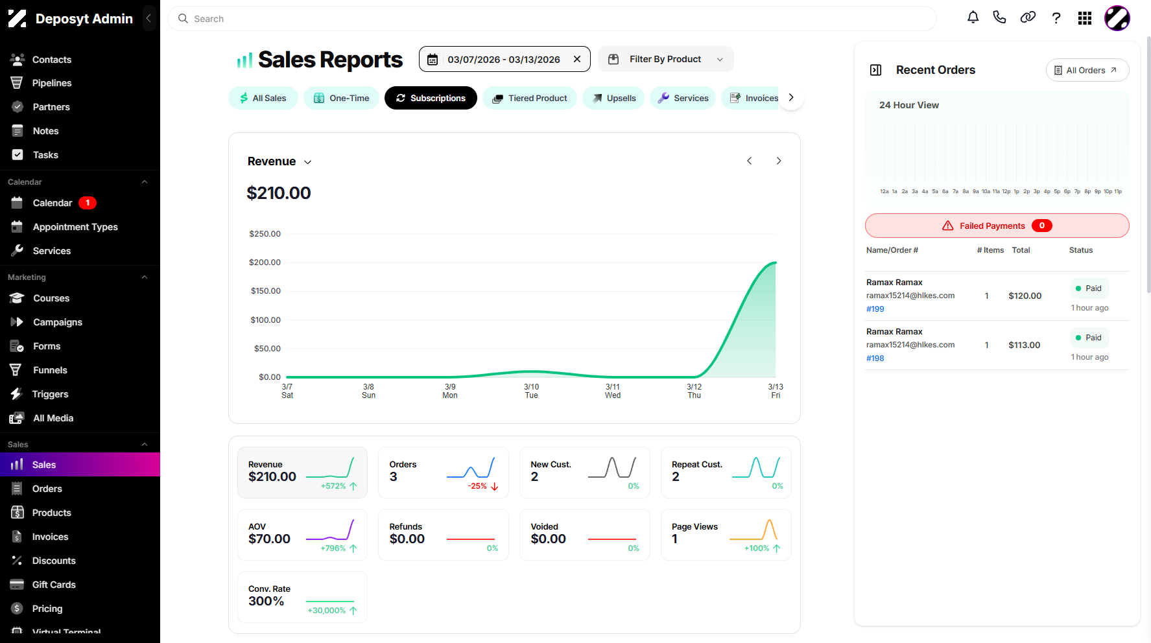The height and width of the screenshot is (643, 1151).
Task: Open order #198 link
Action: coord(875,358)
